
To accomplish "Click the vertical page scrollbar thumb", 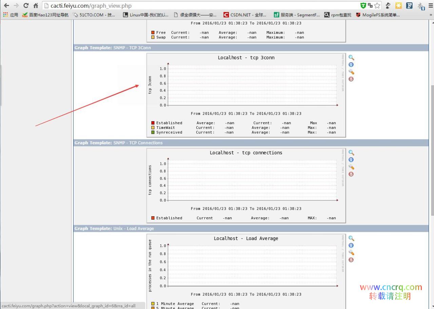I will click(x=432, y=150).
